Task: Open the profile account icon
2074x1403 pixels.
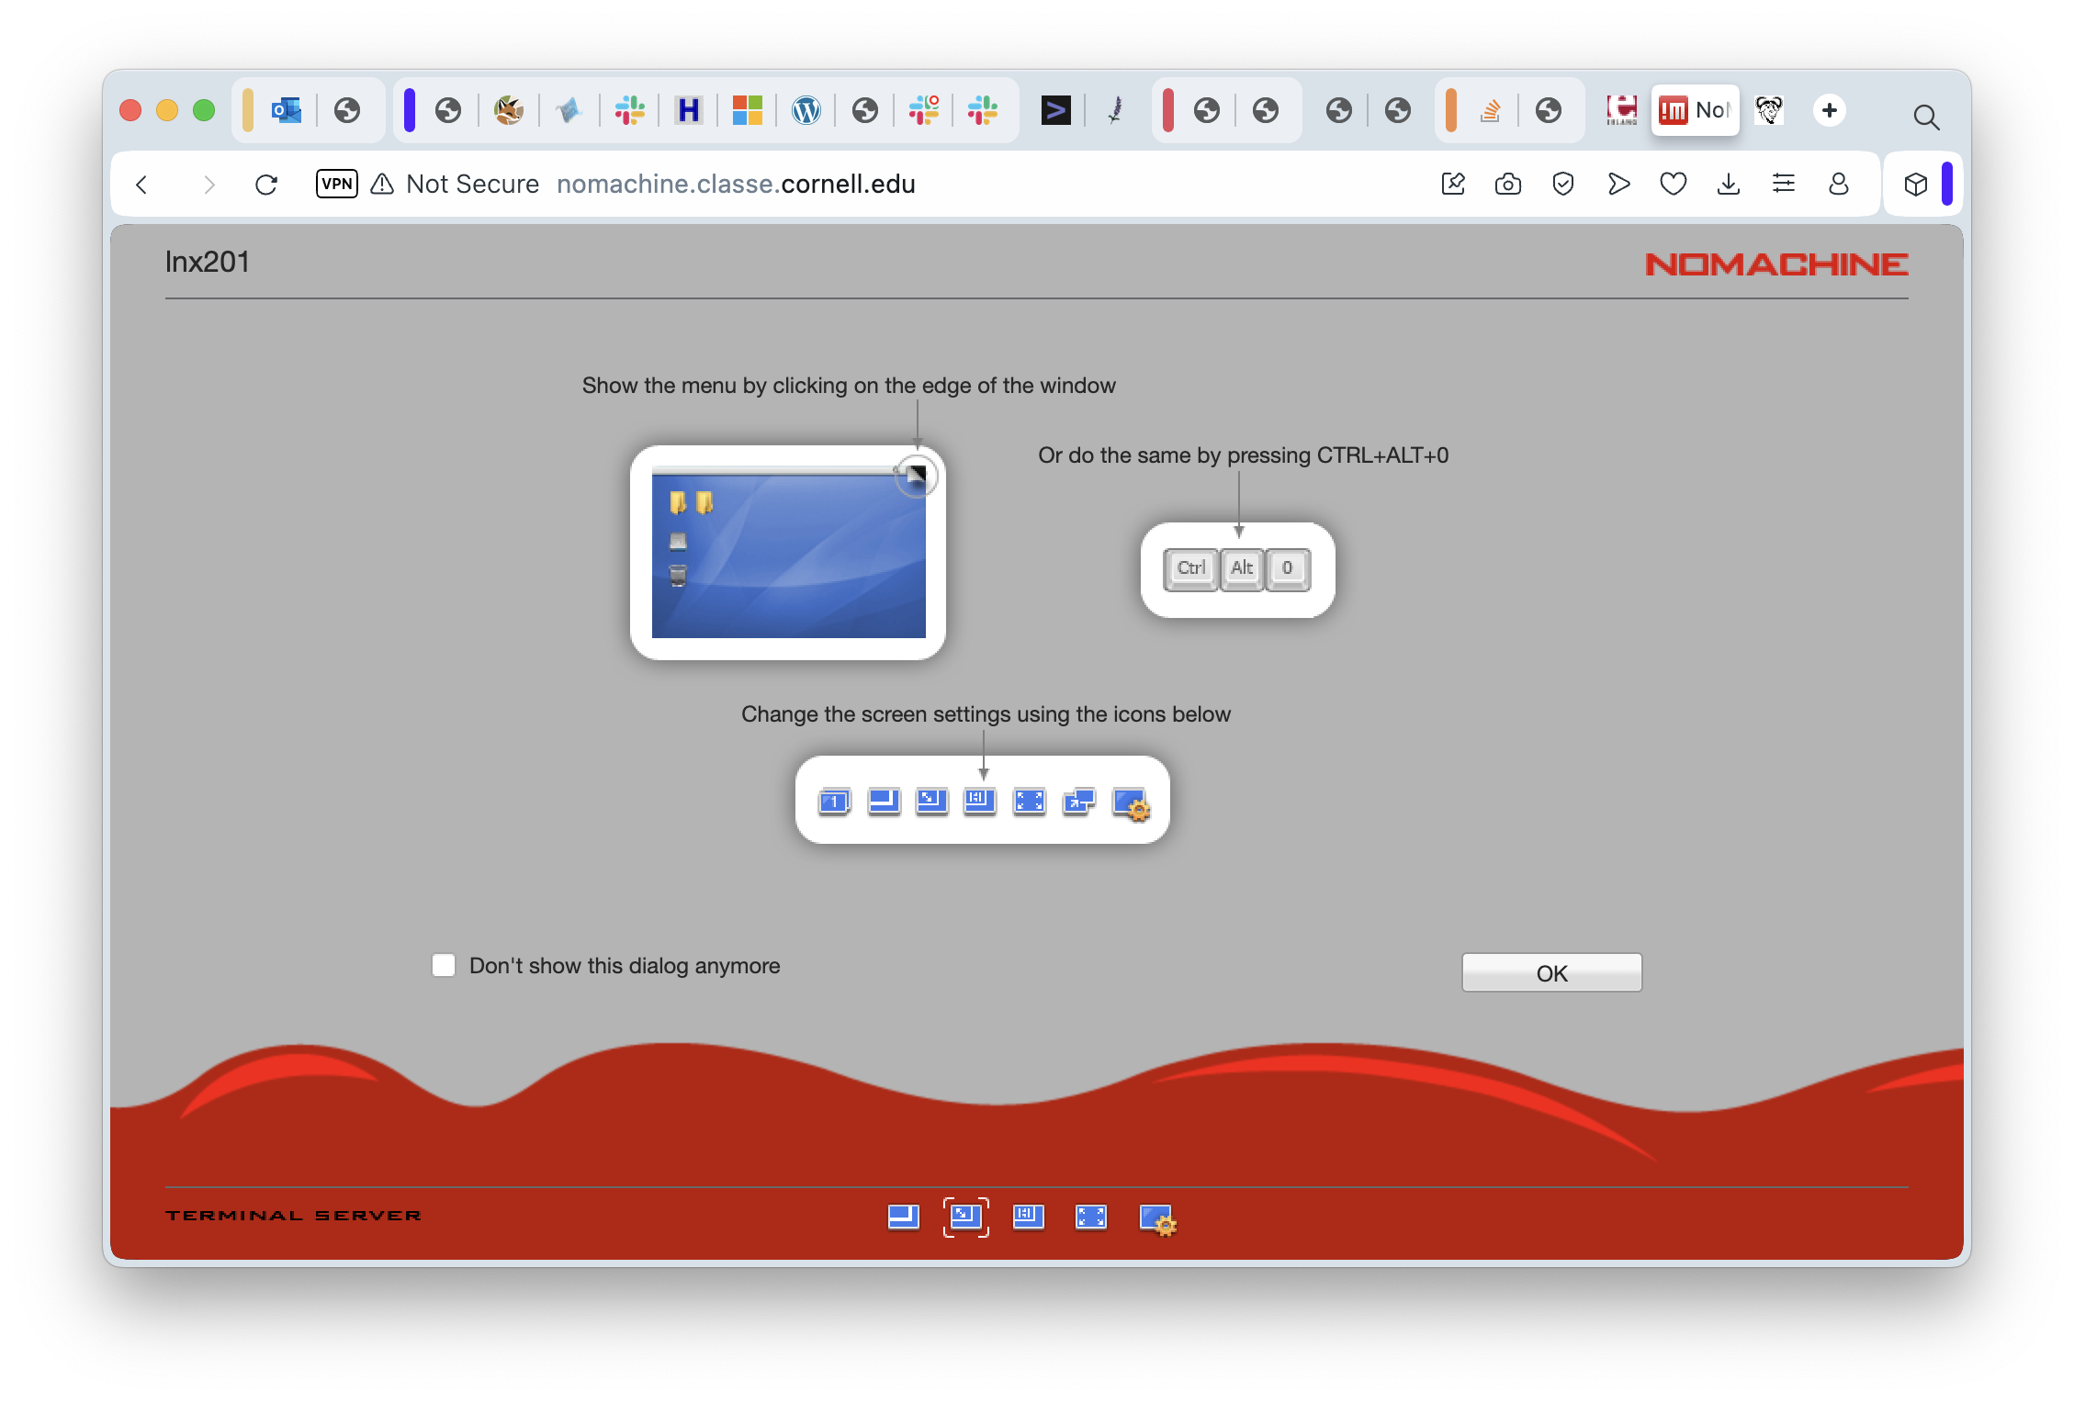Action: click(1838, 185)
